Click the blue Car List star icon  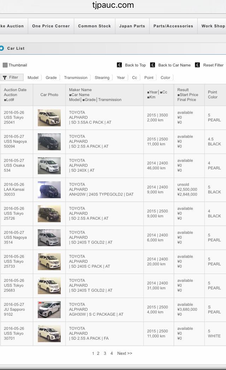coord(2,48)
